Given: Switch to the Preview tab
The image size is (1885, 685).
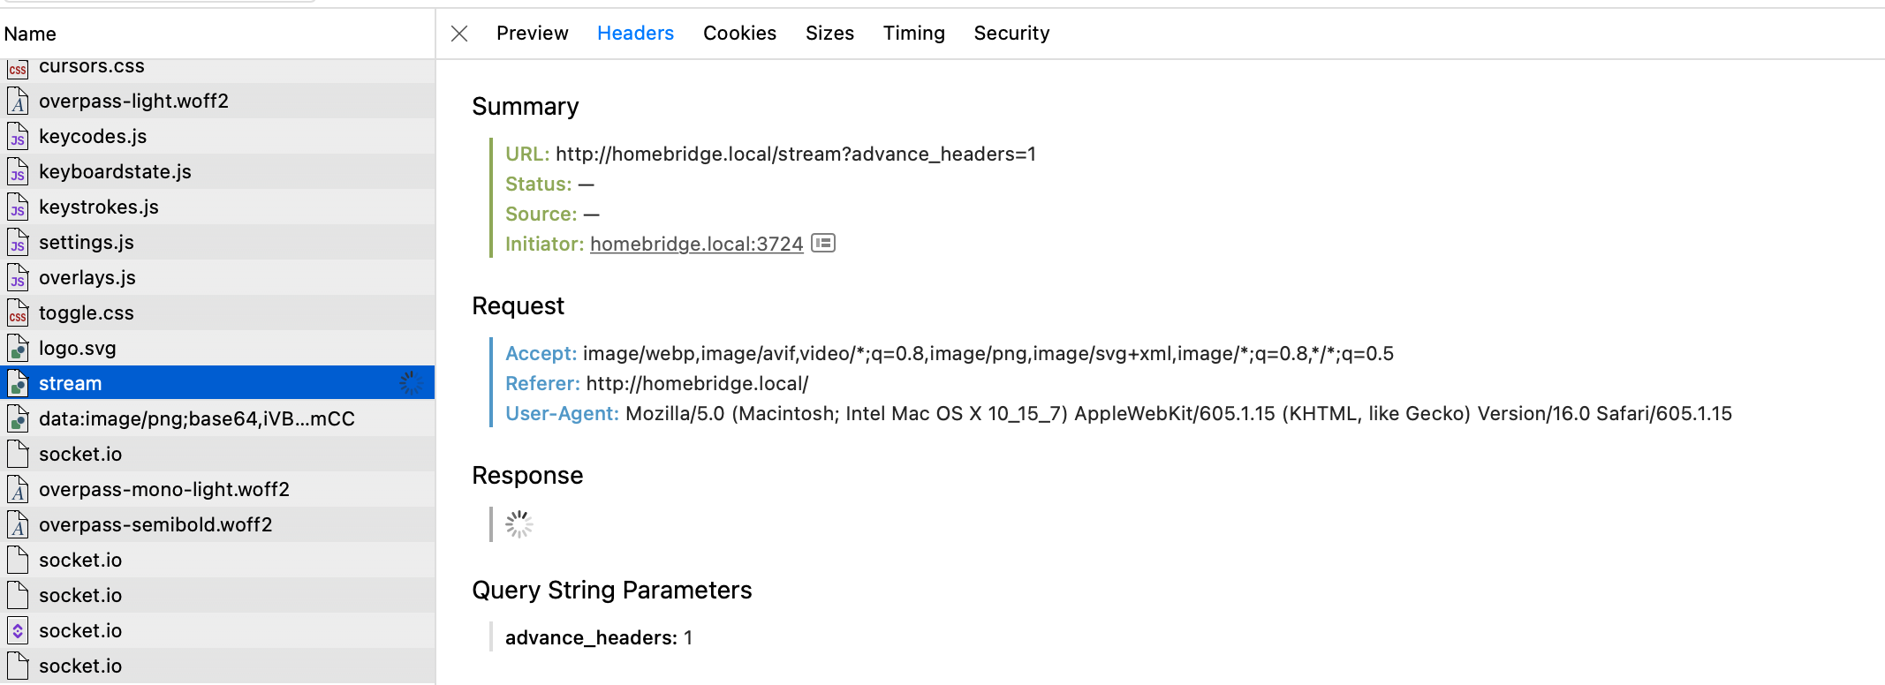Looking at the screenshot, I should click(x=532, y=33).
